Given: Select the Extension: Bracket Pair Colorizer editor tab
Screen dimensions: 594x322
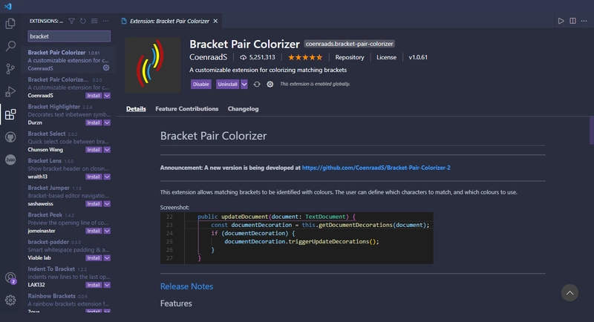Looking at the screenshot, I should [170, 22].
